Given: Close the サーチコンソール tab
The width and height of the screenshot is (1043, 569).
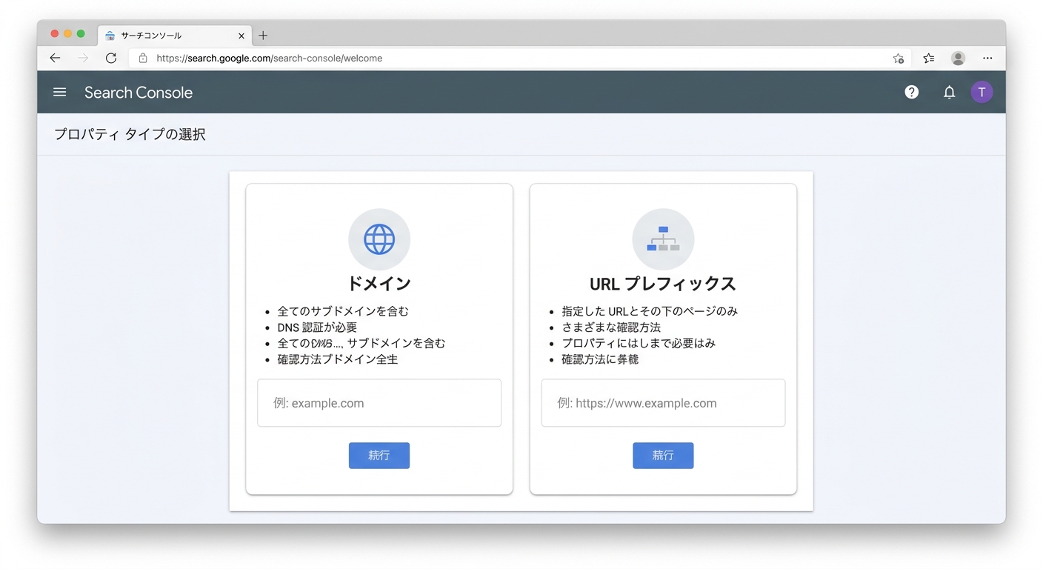Looking at the screenshot, I should (241, 36).
